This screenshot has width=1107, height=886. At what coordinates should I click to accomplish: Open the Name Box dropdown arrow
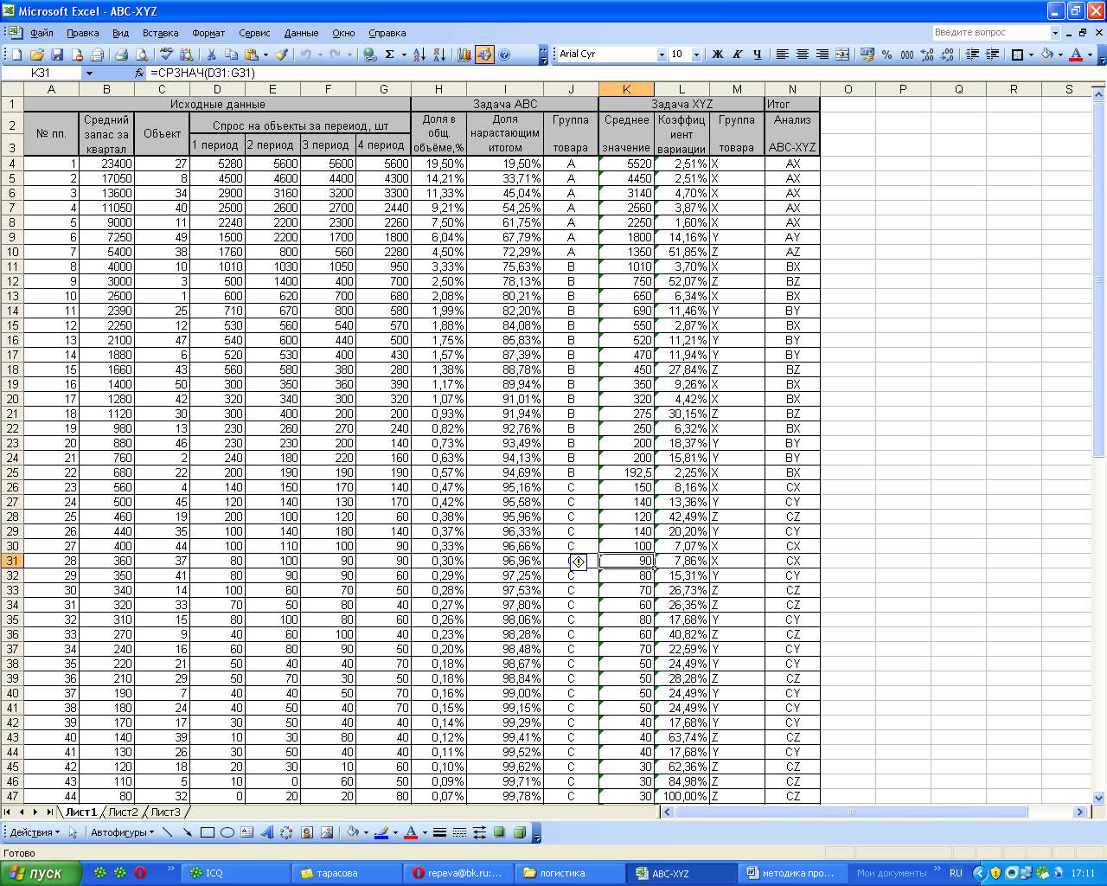tap(88, 74)
